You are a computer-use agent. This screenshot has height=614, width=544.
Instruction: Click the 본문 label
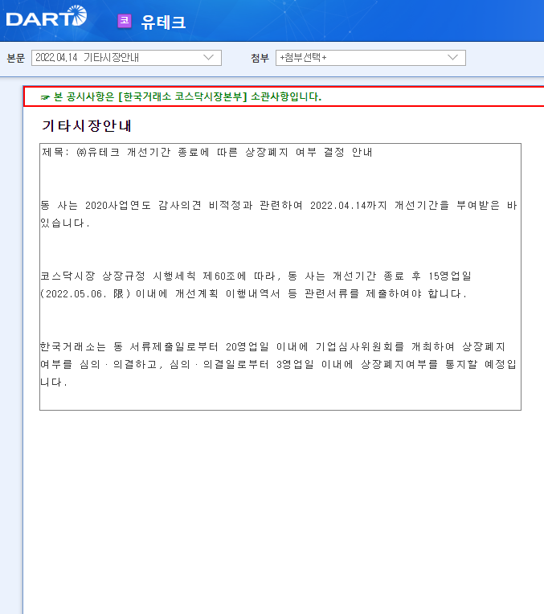15,58
